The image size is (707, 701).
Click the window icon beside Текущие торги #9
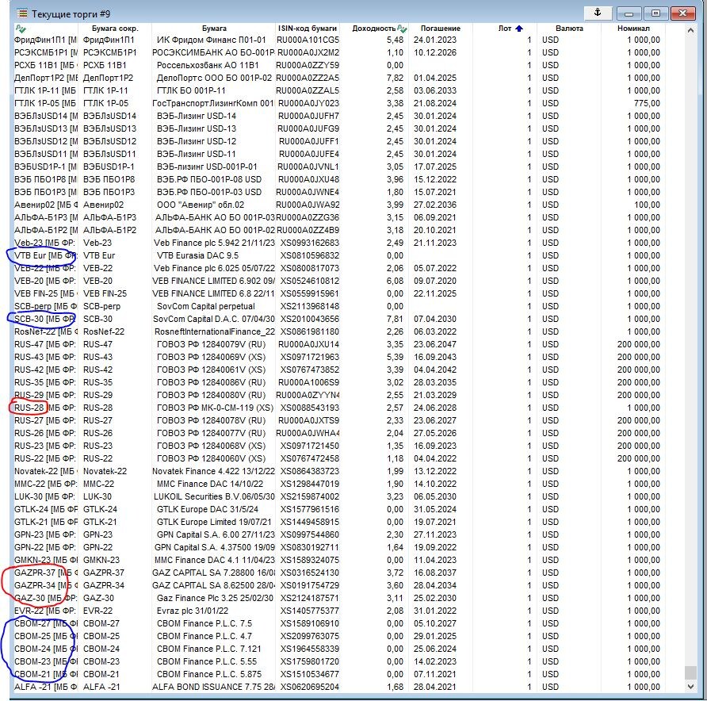(22, 13)
